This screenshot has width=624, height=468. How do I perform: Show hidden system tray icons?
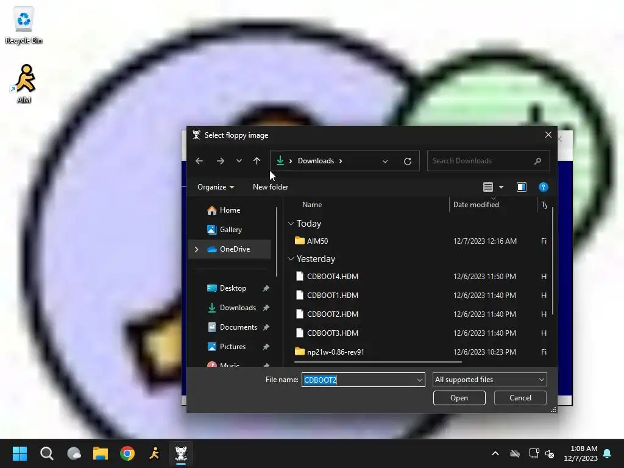495,453
